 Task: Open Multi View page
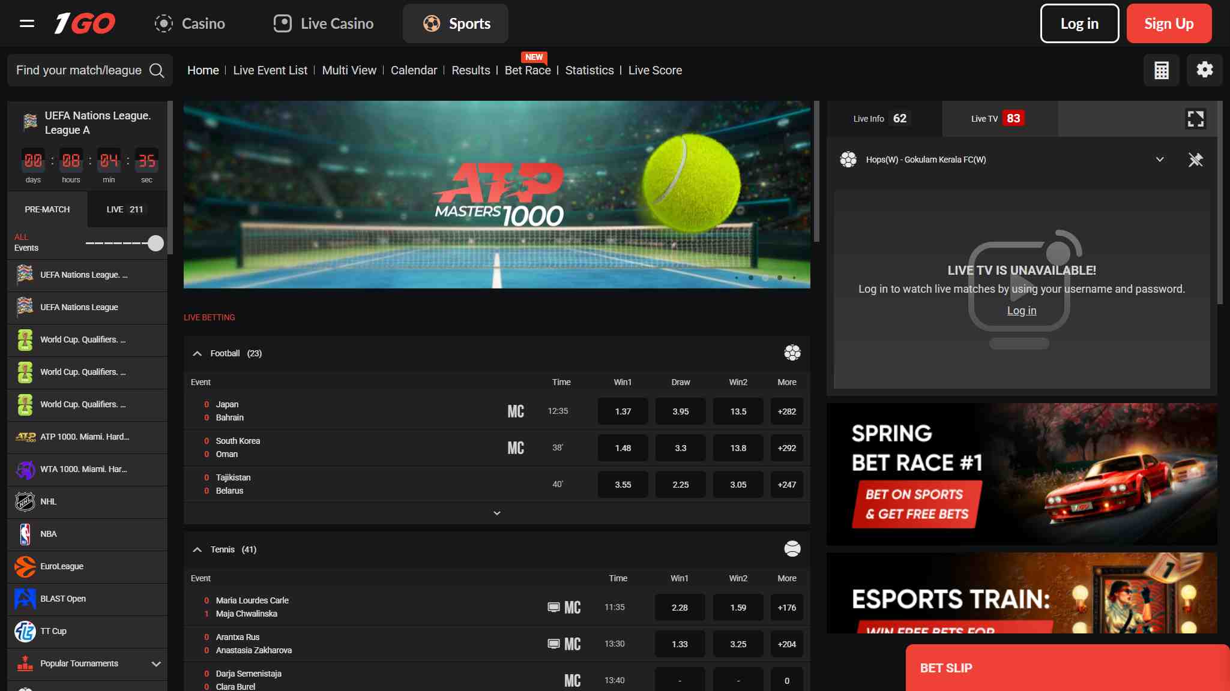click(349, 70)
